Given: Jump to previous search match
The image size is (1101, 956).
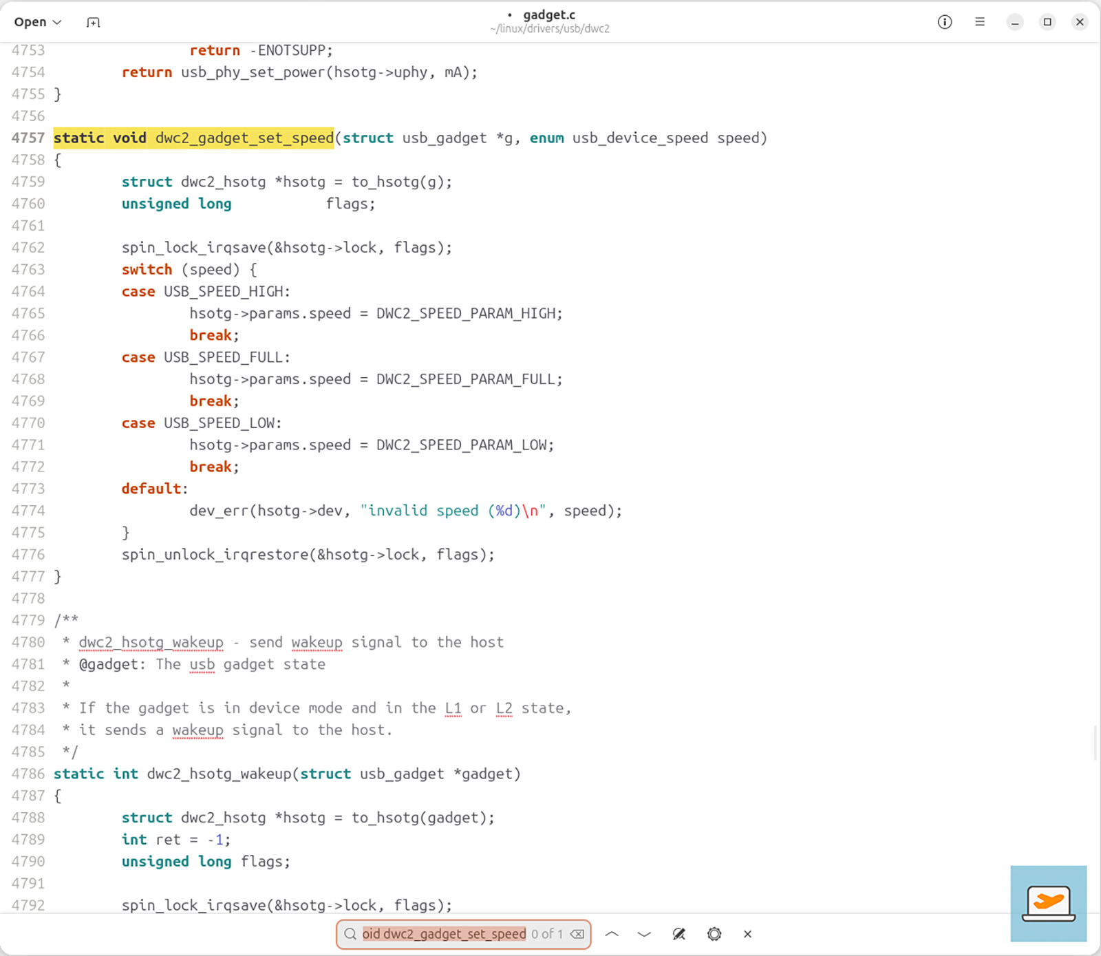Looking at the screenshot, I should click(x=612, y=934).
